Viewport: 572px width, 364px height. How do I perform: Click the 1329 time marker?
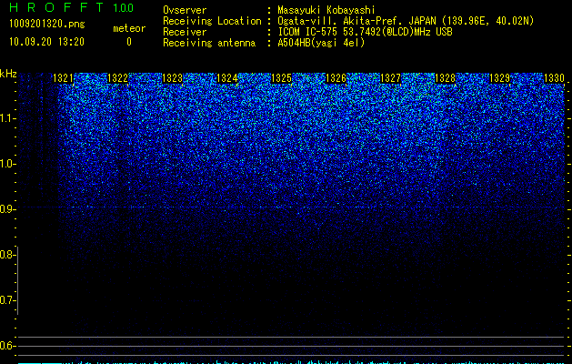coord(500,78)
